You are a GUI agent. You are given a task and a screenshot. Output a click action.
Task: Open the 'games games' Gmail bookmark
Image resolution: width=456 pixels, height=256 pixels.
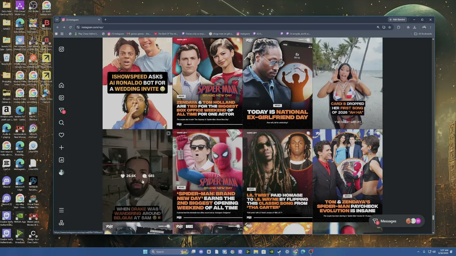138,34
